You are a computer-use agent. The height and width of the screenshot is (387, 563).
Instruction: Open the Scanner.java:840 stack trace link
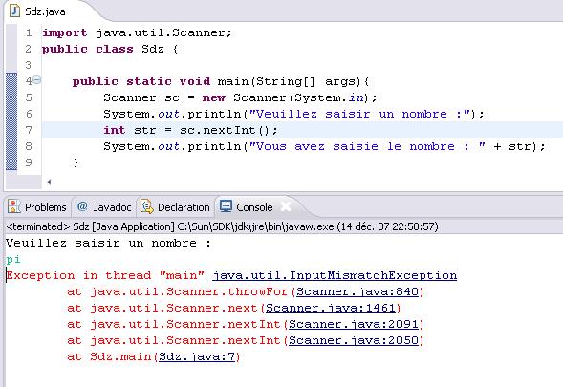coord(357,291)
